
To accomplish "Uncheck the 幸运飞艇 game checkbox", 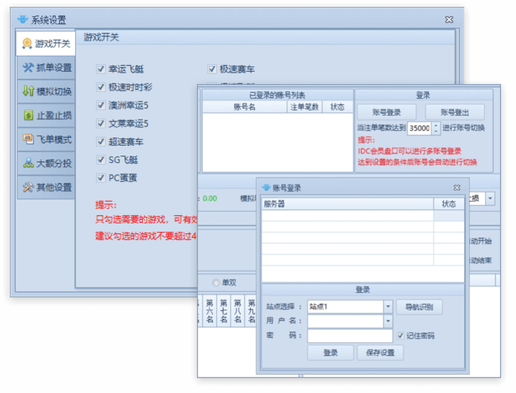I will pyautogui.click(x=100, y=69).
